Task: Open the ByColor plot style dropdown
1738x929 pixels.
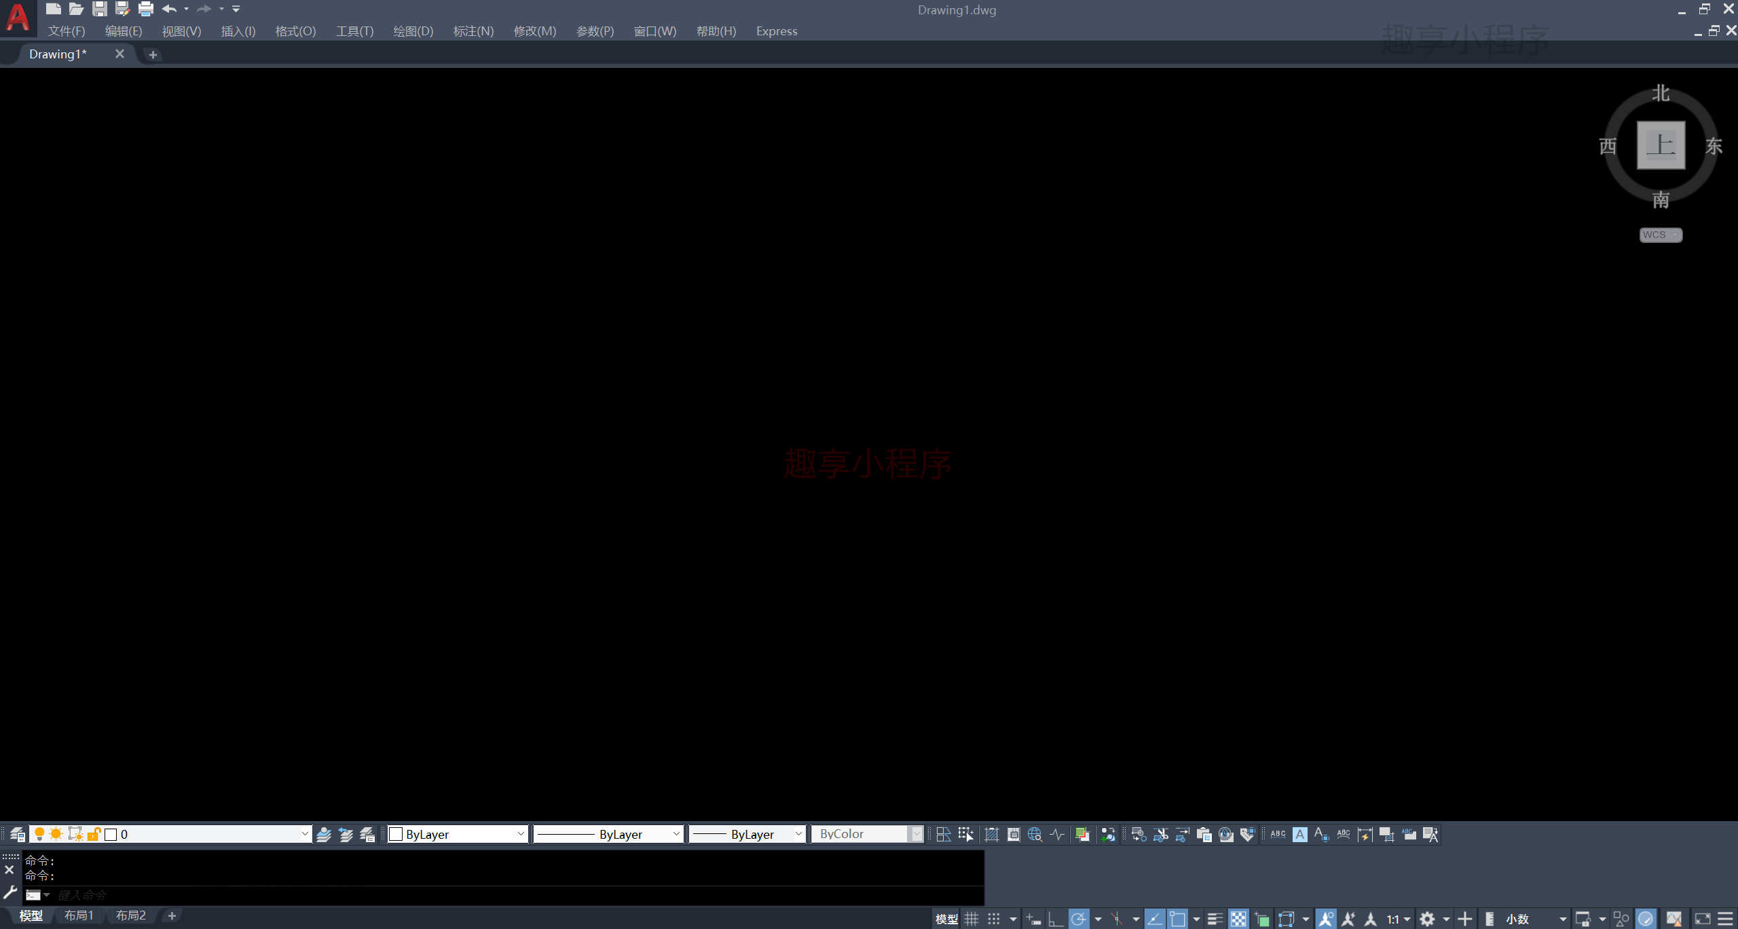Action: pos(917,834)
